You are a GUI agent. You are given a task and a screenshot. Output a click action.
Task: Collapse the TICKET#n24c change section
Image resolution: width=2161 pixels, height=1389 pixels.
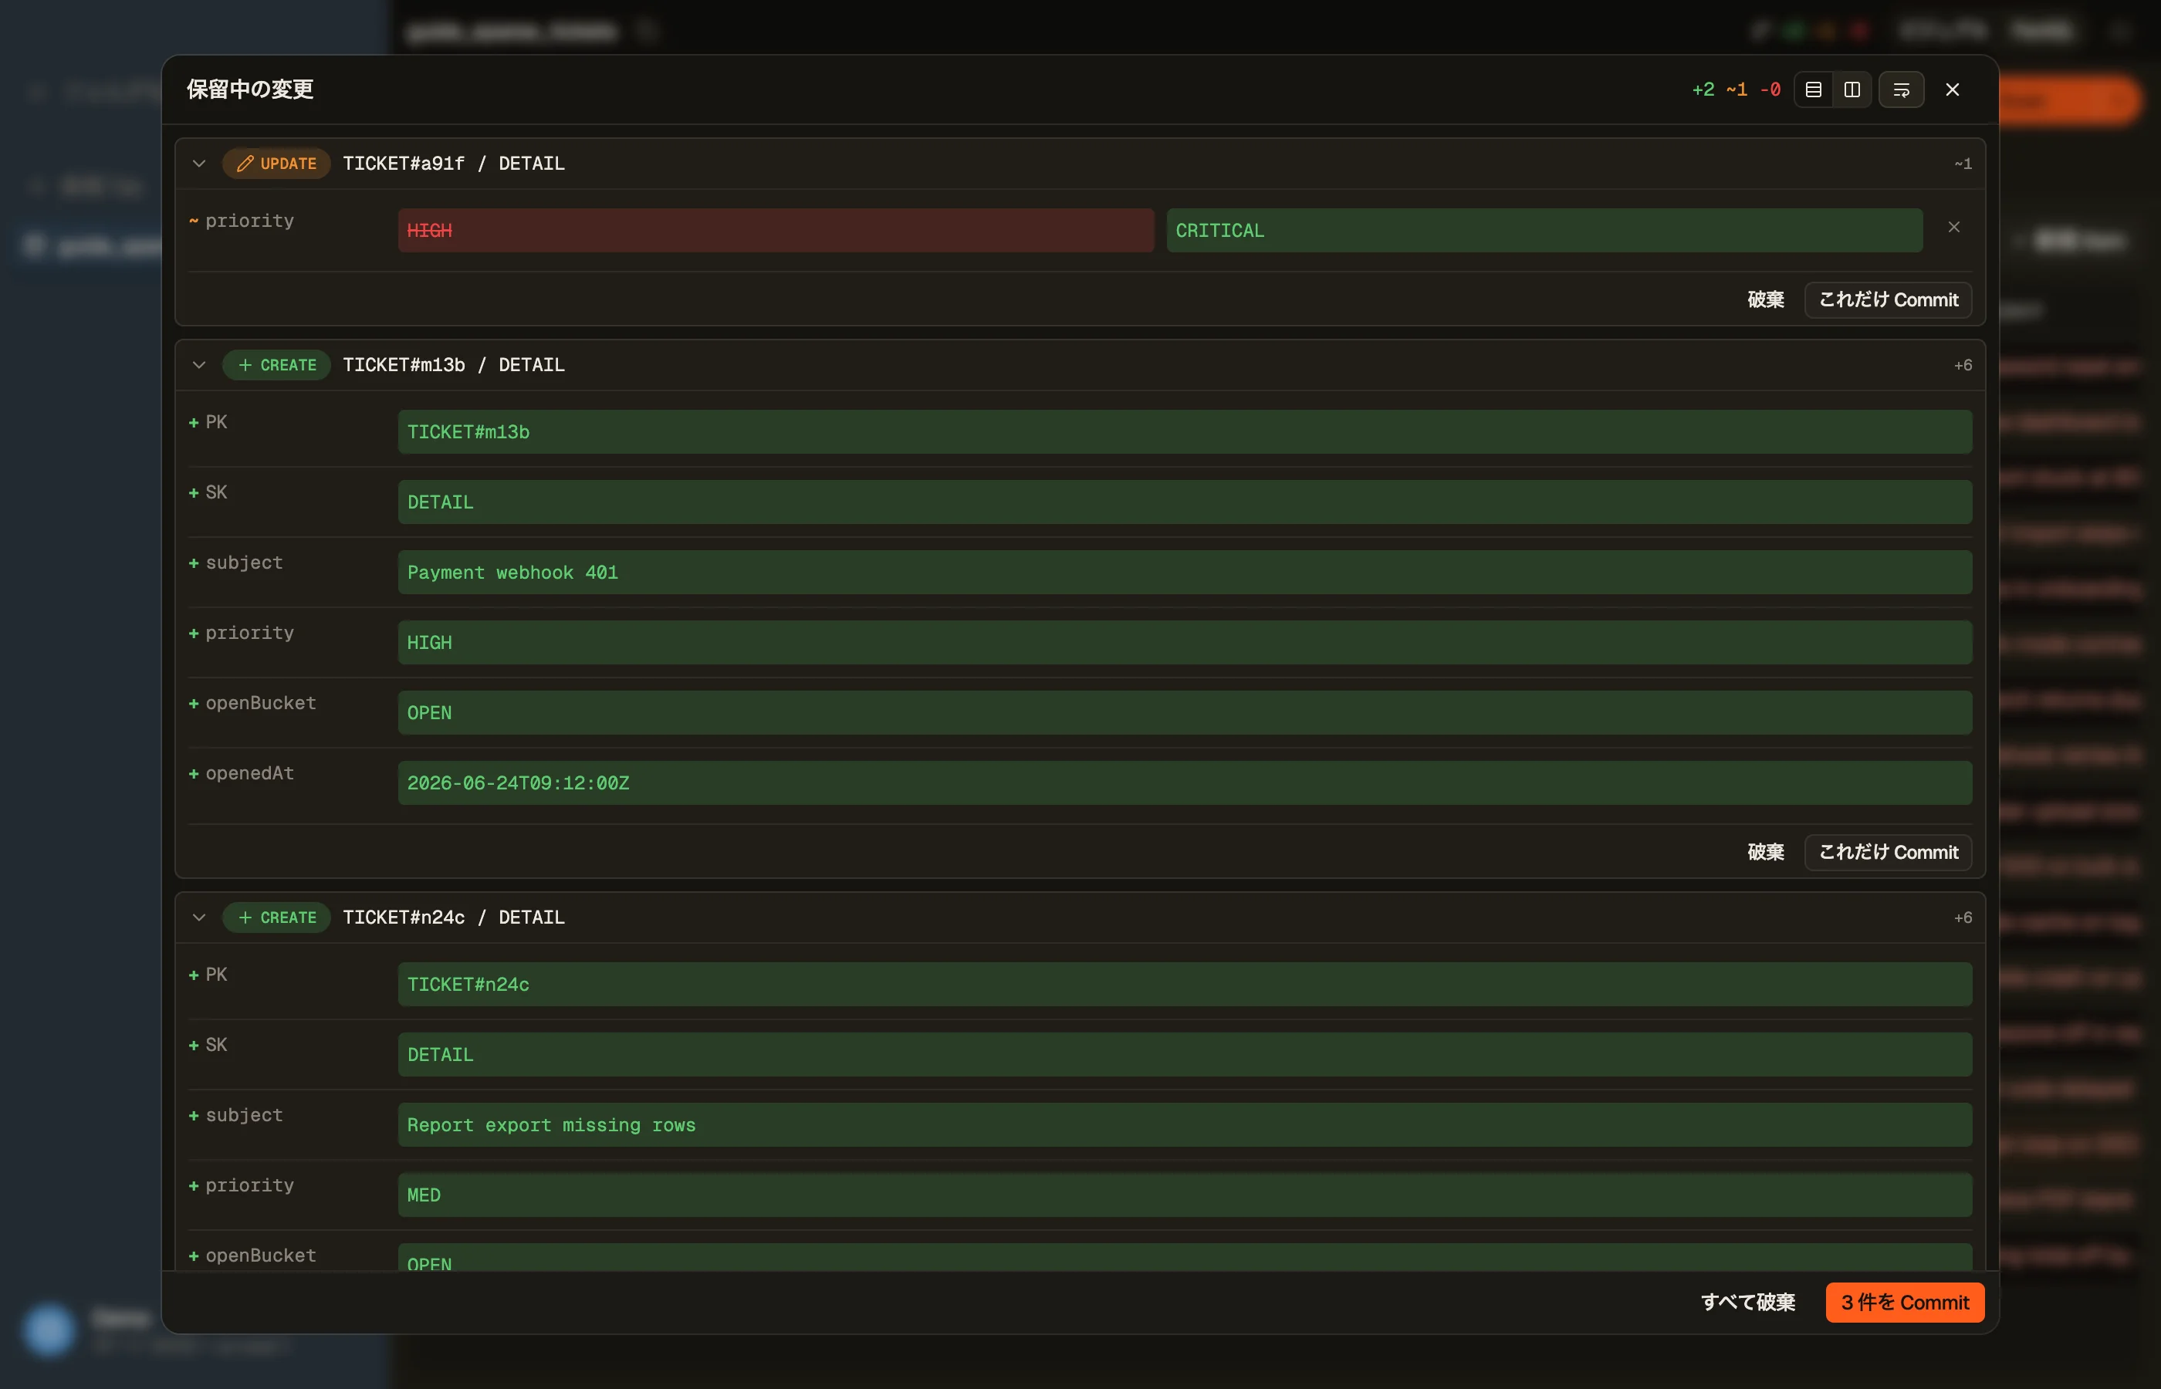point(199,918)
